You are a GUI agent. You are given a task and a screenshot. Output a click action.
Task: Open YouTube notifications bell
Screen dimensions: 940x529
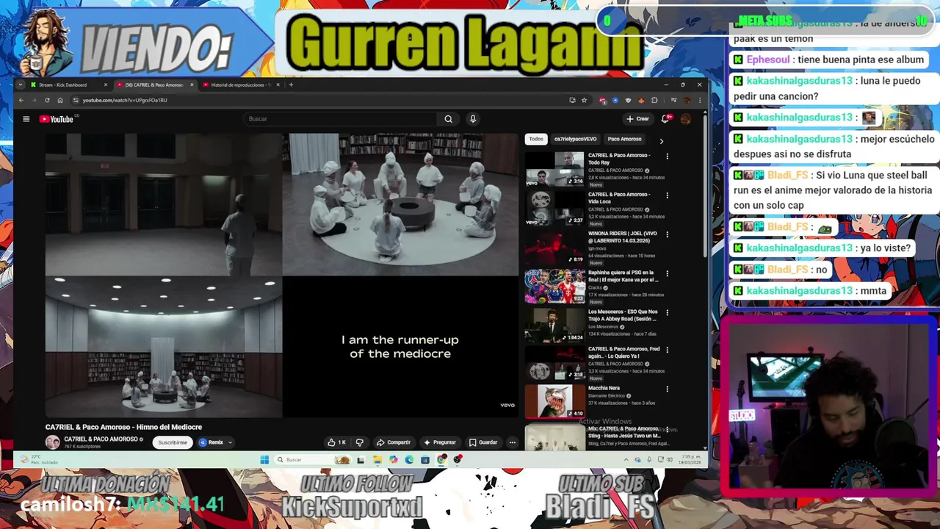(x=665, y=119)
